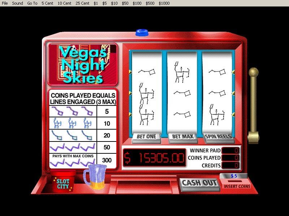Viewport: 289px width, 216px height.
Task: Open the Go To menu
Action: pos(32,3)
